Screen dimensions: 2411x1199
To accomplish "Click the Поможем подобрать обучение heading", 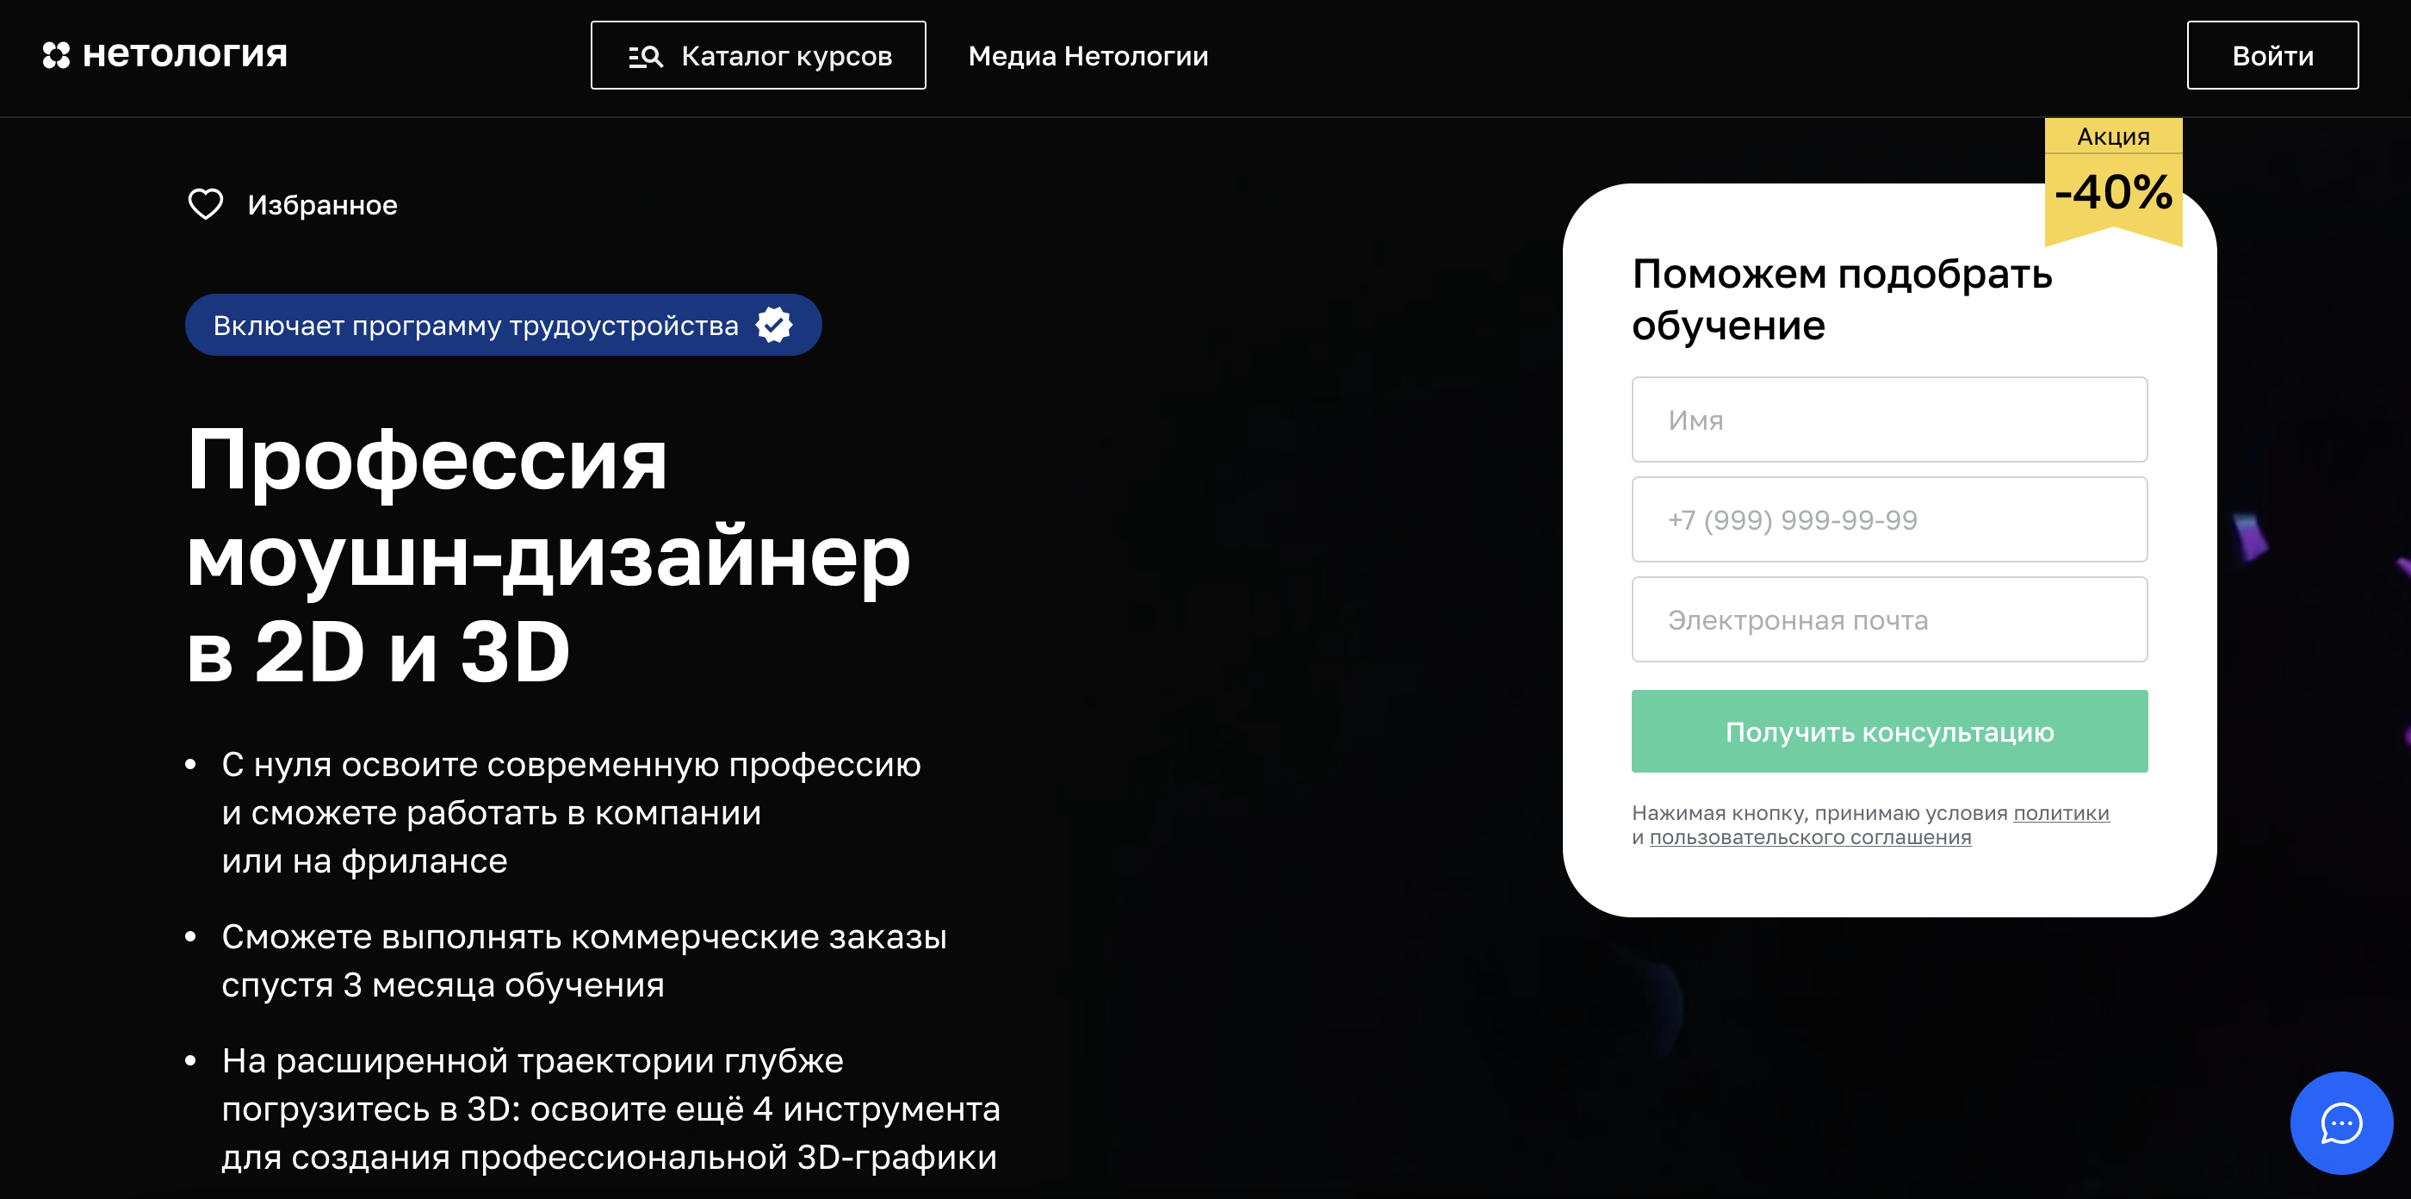I will [x=1842, y=300].
